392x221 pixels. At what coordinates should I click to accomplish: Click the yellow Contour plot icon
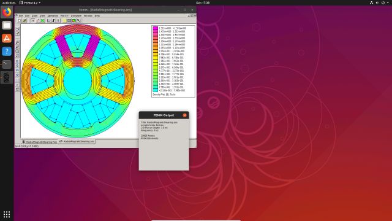coord(64,20)
